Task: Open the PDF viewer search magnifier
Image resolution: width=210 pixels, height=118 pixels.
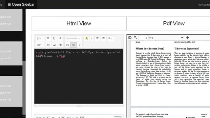Action: click(135, 38)
